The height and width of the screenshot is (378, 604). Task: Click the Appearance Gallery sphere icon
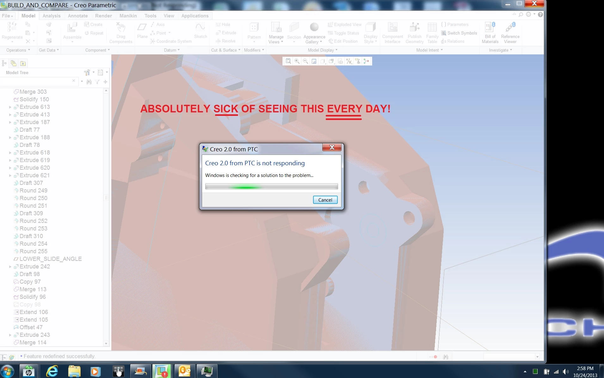coord(314,27)
